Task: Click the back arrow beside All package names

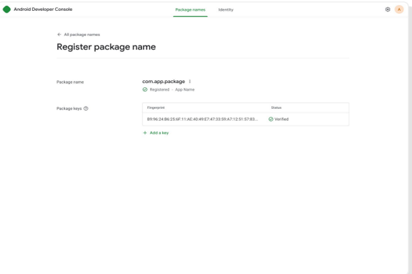Action: [59, 34]
